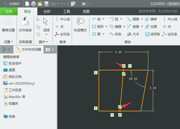Select 坐标系 in the 基准 group
This screenshot has height=129, width=180.
(62, 34)
